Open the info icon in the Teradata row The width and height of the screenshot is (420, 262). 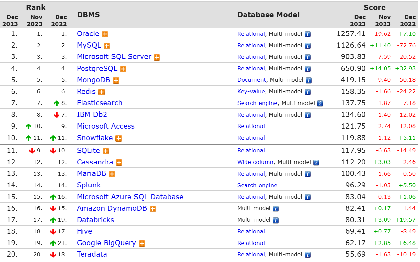[308, 255]
